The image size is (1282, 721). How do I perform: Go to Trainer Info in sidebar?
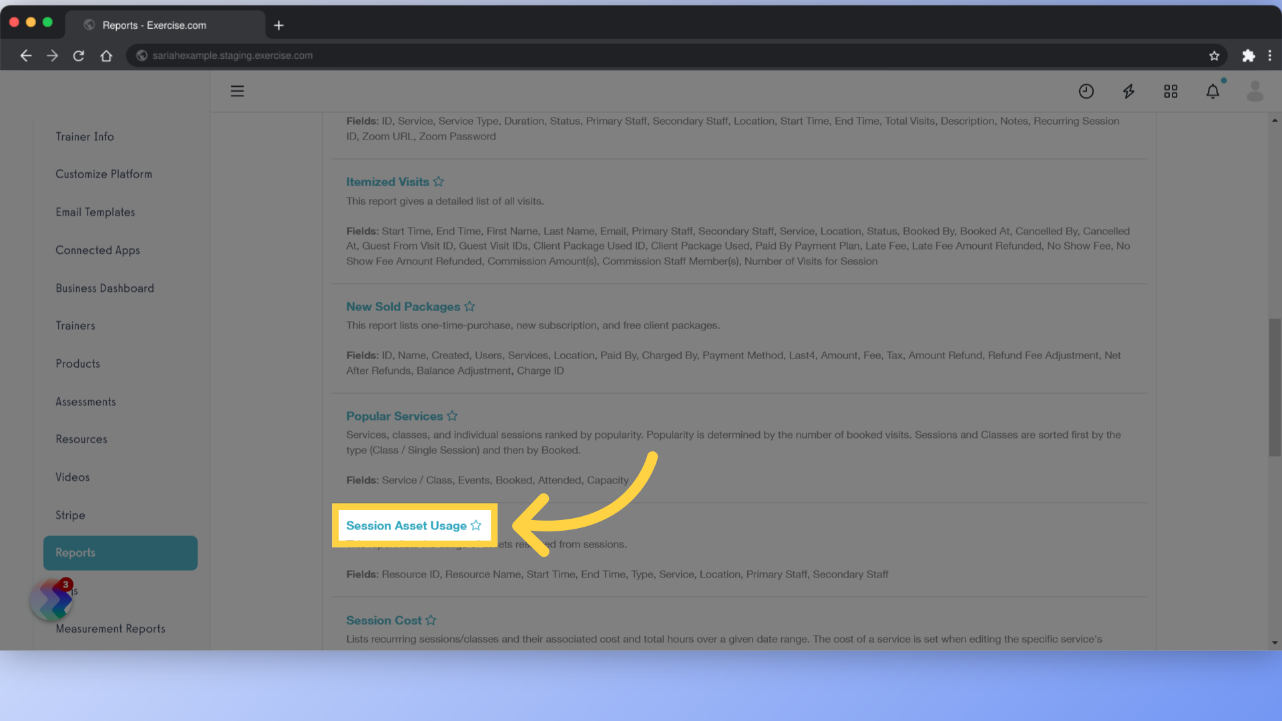85,136
